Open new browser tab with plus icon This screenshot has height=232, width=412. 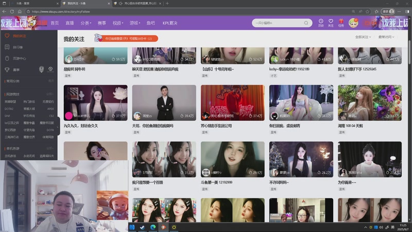tap(167, 4)
